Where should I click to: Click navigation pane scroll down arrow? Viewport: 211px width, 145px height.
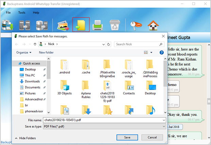pyautogui.click(x=49, y=112)
